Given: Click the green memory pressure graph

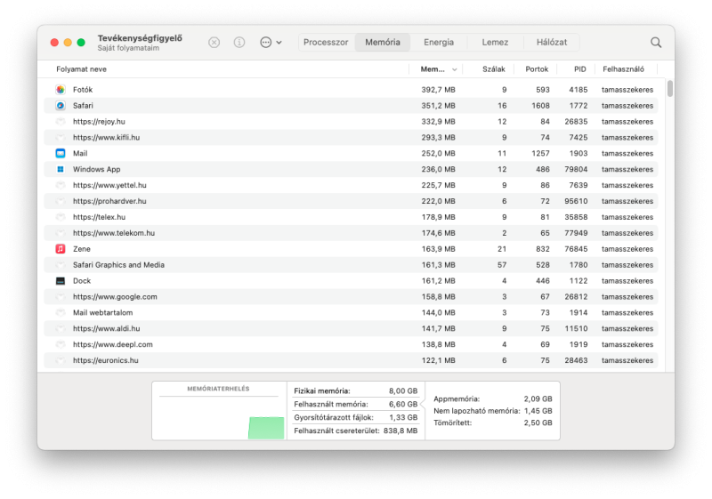Looking at the screenshot, I should click(x=266, y=428).
